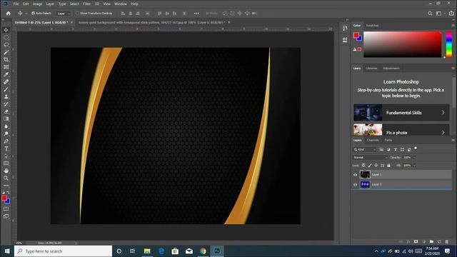Image resolution: width=457 pixels, height=257 pixels.
Task: Create a new layer from Layers panel footer
Action: click(x=439, y=241)
